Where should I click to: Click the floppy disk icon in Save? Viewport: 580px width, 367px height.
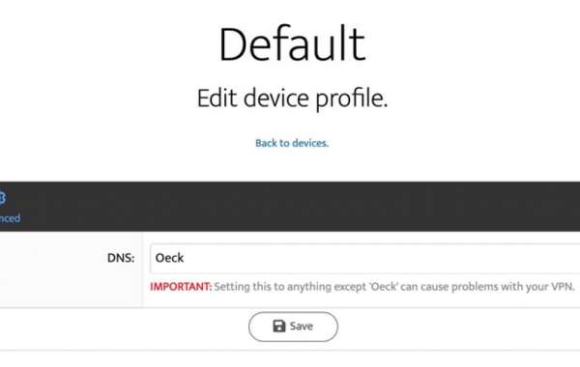click(x=279, y=326)
